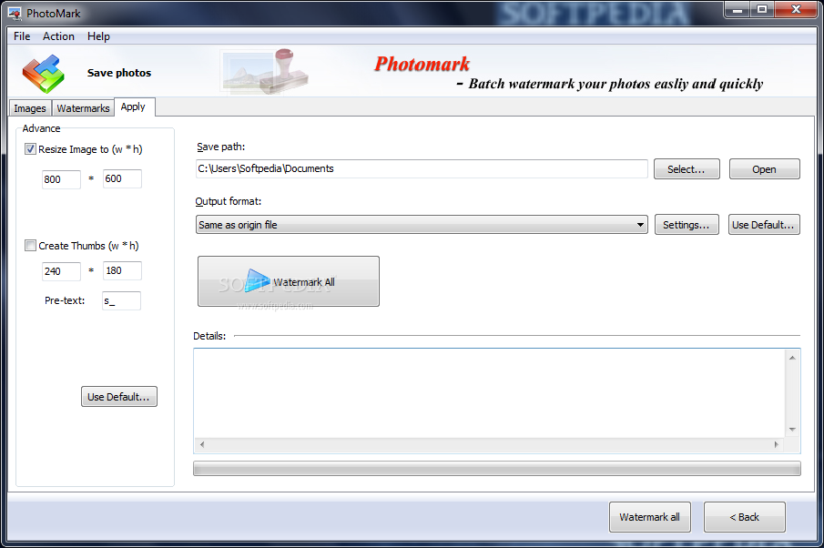Switch to the Images tab
The image size is (824, 548).
[30, 108]
